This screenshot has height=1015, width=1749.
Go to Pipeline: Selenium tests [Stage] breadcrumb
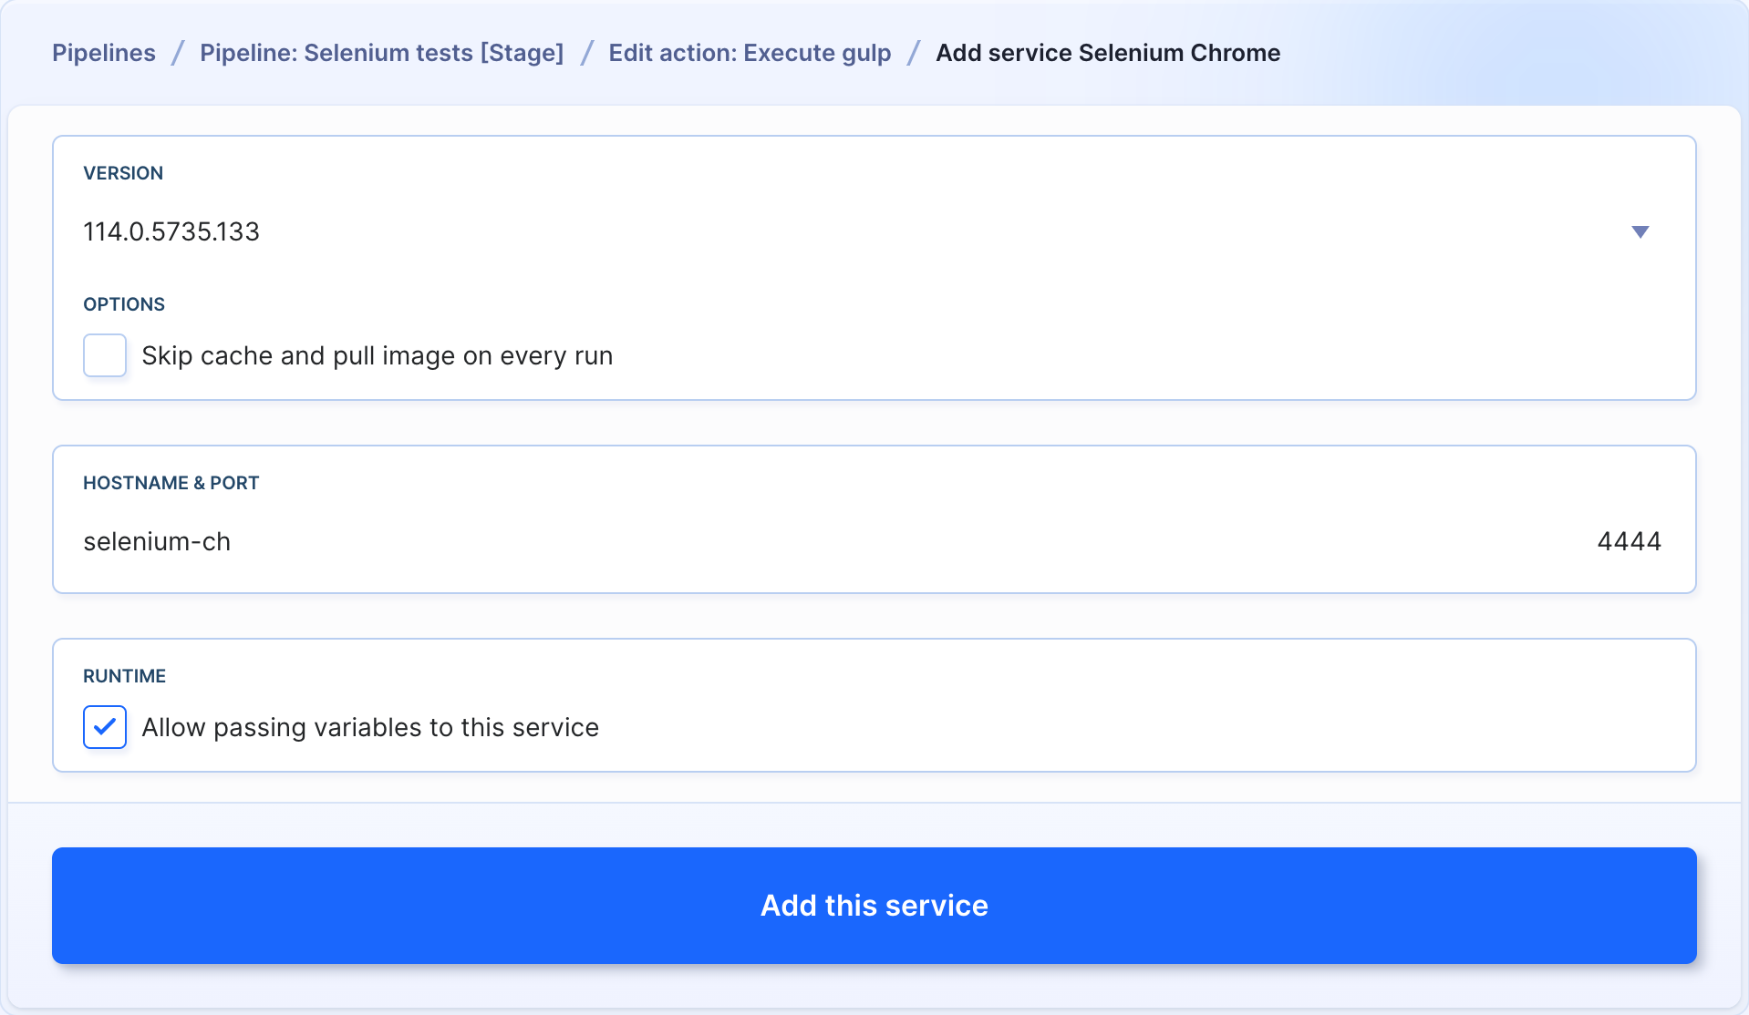pyautogui.click(x=381, y=53)
